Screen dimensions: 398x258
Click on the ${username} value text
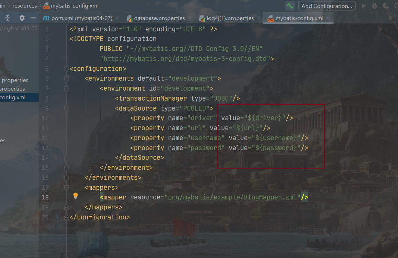coord(276,138)
